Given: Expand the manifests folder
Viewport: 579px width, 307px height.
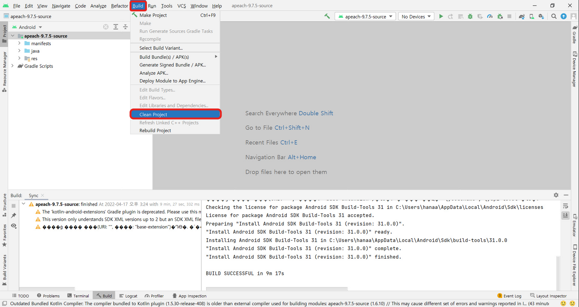Looking at the screenshot, I should click(19, 43).
